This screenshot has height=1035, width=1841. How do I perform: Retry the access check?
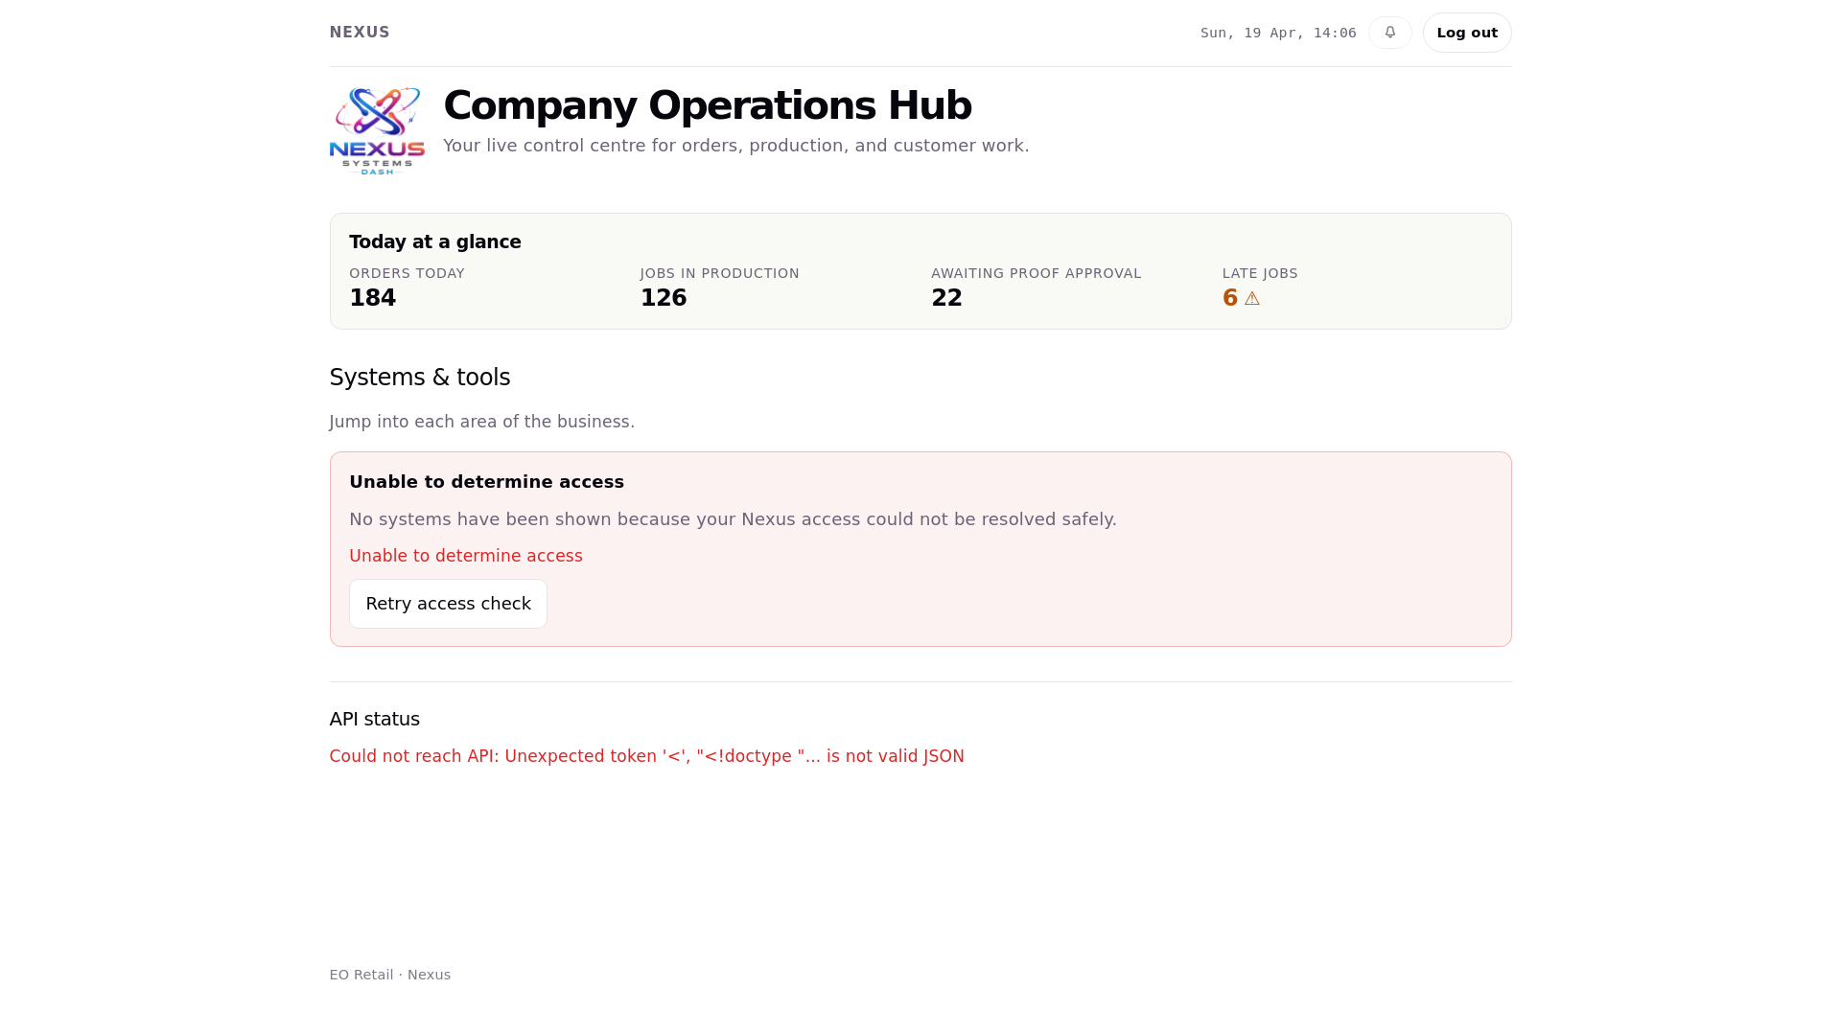point(448,604)
